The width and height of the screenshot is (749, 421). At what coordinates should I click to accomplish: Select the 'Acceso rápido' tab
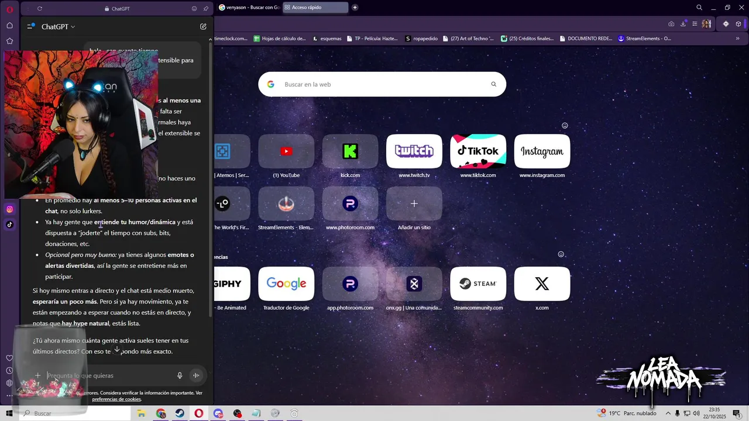(315, 8)
